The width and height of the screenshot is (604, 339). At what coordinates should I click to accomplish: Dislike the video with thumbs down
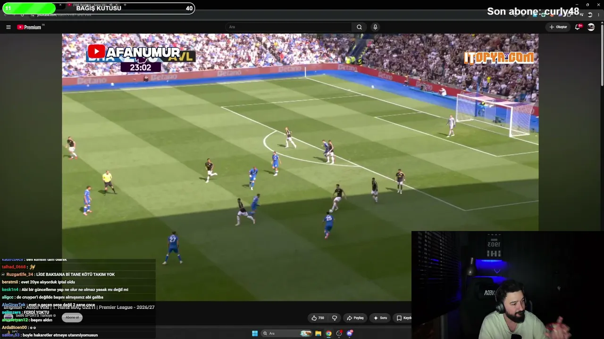(335, 318)
